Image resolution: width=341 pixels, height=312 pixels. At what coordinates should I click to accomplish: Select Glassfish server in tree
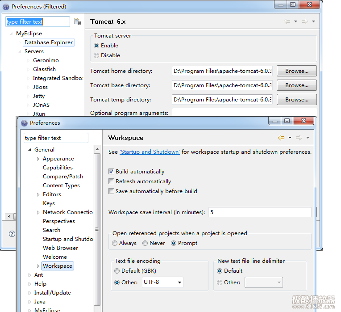tap(44, 69)
